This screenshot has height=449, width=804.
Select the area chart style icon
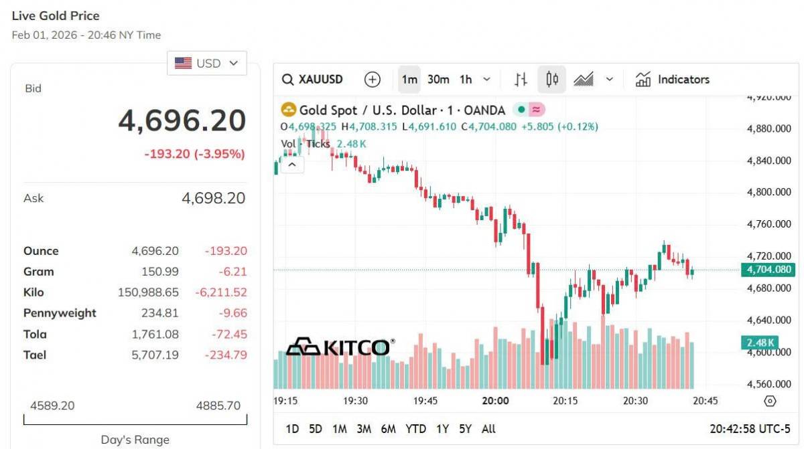coord(584,80)
